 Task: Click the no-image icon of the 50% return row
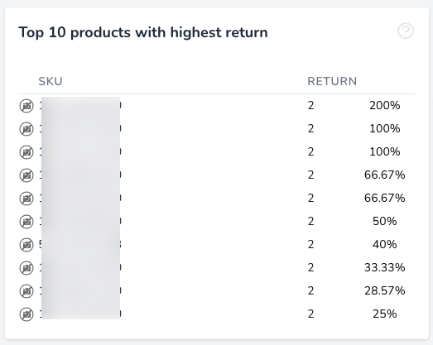[x=26, y=222]
